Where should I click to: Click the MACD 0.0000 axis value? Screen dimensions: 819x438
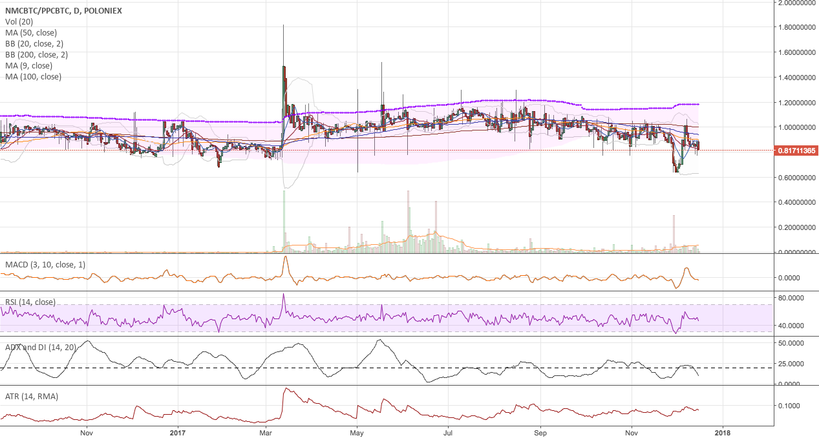tap(790, 278)
